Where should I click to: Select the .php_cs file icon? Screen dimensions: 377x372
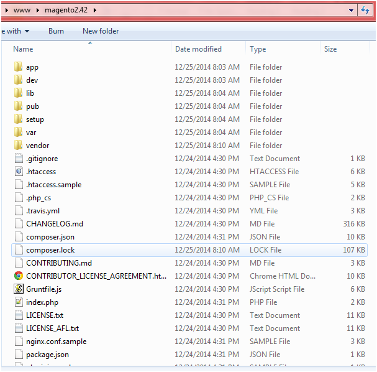click(x=19, y=198)
